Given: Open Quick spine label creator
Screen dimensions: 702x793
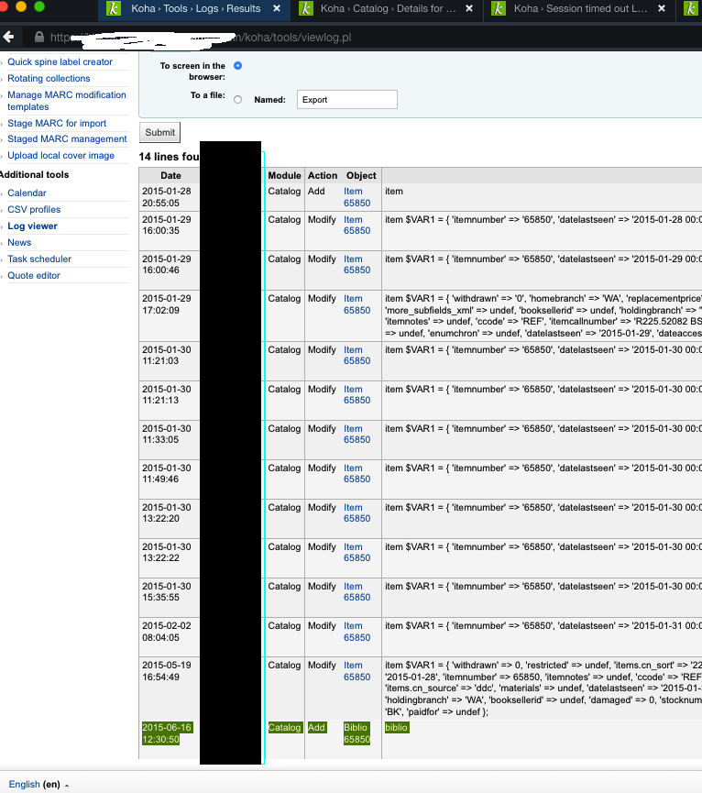Looking at the screenshot, I should coord(60,62).
